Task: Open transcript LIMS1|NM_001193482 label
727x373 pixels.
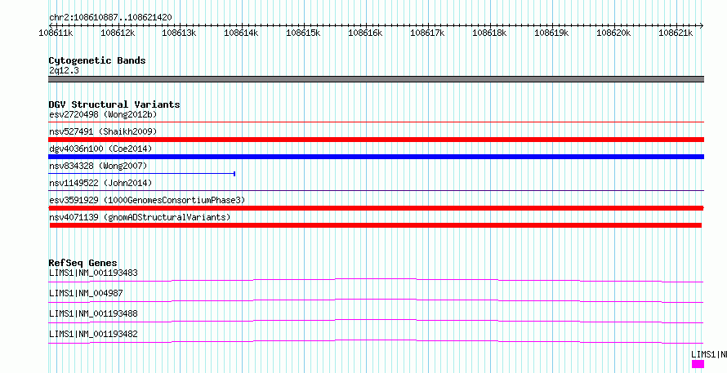Action: point(93,334)
